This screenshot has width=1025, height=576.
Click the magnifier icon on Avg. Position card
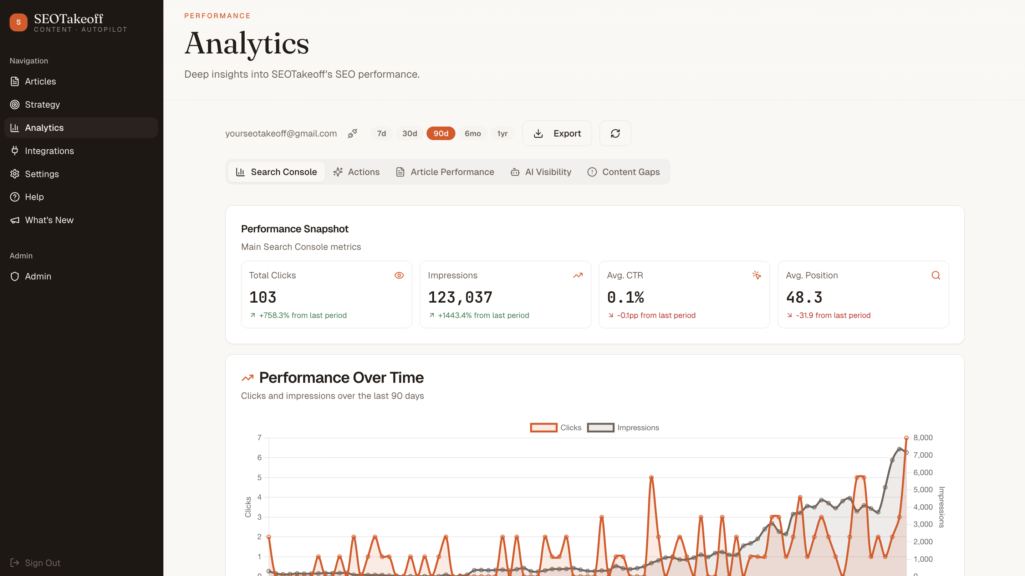(936, 275)
